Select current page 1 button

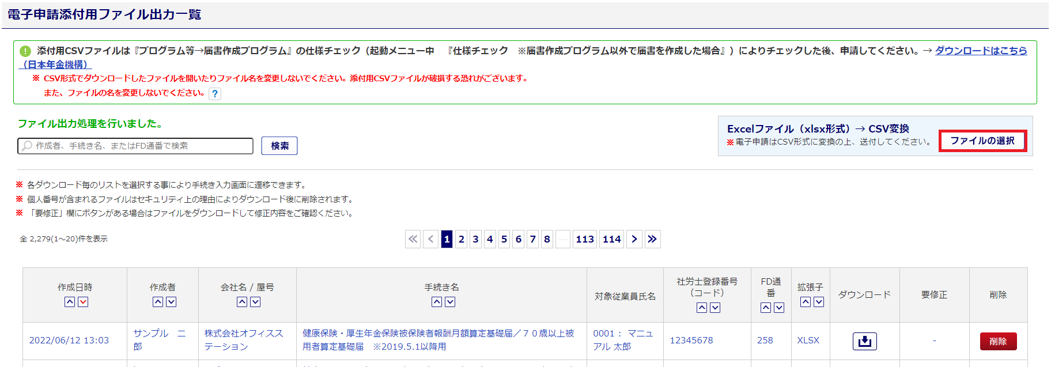(447, 239)
